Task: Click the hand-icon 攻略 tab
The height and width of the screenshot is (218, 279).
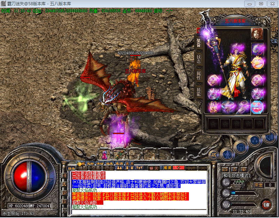Action: pos(81,163)
